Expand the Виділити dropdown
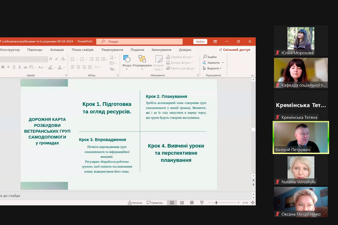 pos(221,68)
